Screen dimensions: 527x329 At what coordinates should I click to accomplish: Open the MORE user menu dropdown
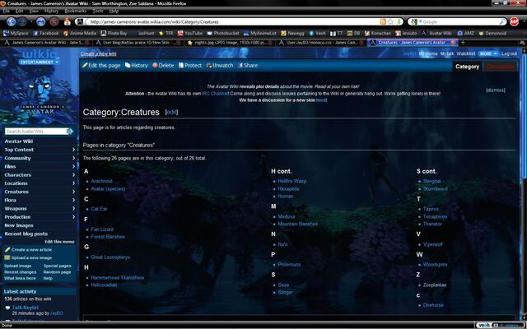pyautogui.click(x=488, y=53)
